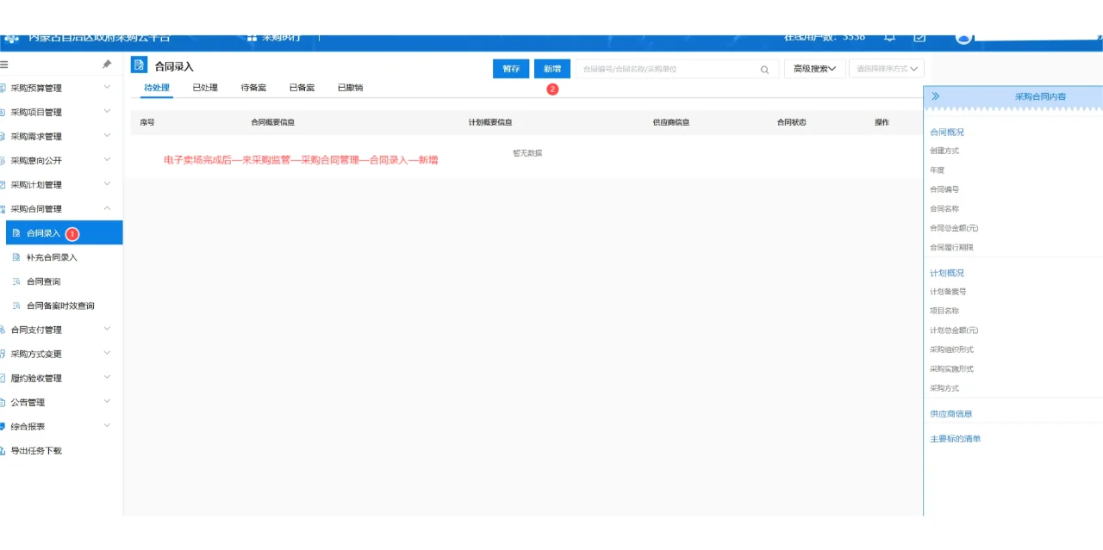
Task: Open the task checkmark icon in header
Action: (x=919, y=38)
